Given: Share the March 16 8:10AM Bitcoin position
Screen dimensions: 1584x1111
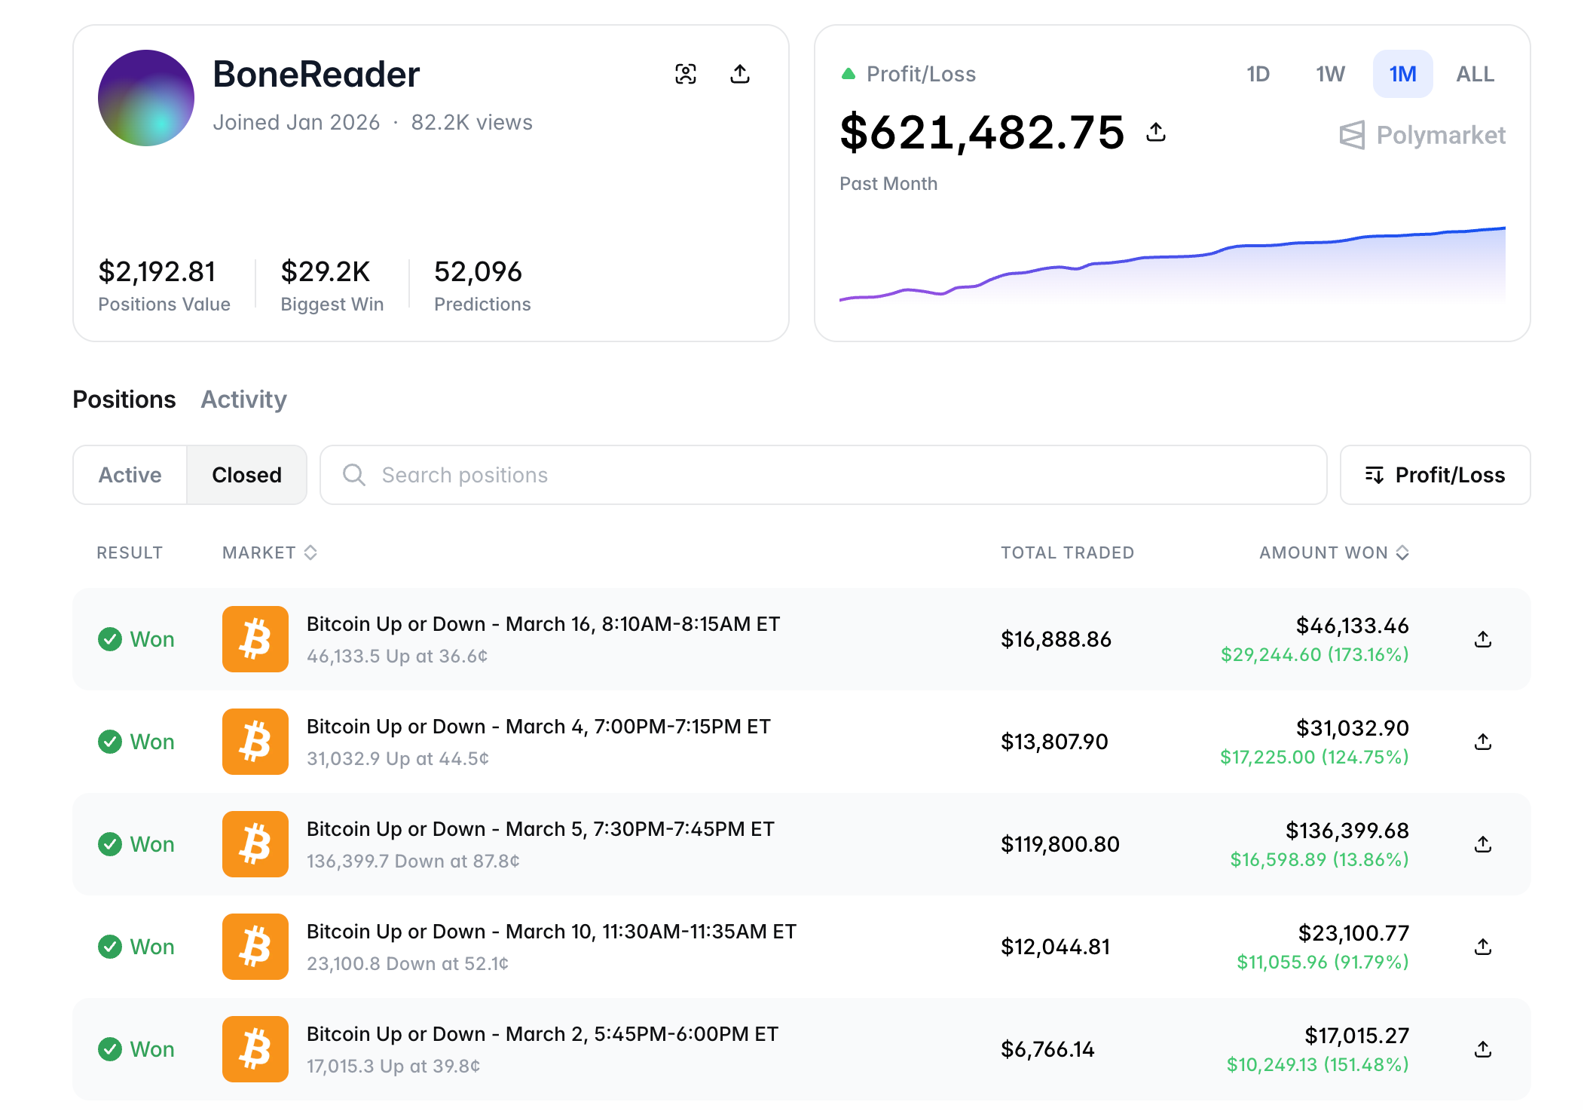Looking at the screenshot, I should (x=1482, y=639).
